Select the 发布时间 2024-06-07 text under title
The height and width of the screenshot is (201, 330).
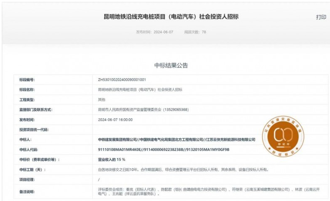pos(154,32)
